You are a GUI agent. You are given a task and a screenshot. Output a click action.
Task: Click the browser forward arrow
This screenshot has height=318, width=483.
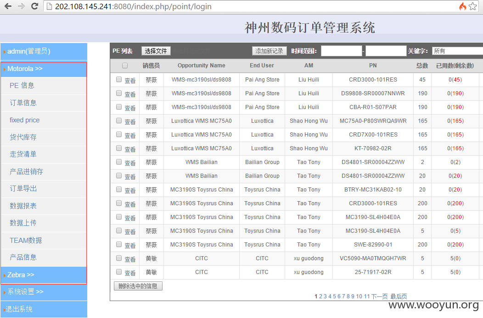coord(21,6)
